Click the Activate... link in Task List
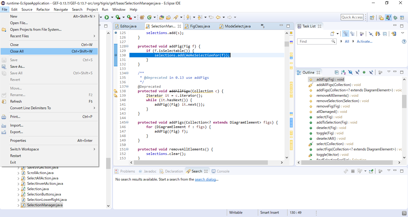Screen dimensions: 408x217 tap(365, 41)
